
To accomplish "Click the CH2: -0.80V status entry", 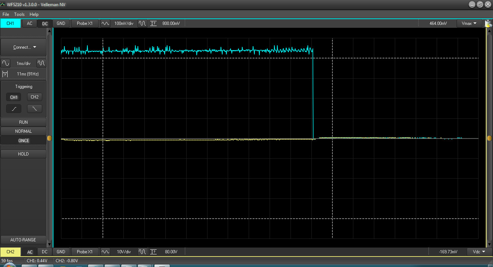I will [67, 261].
